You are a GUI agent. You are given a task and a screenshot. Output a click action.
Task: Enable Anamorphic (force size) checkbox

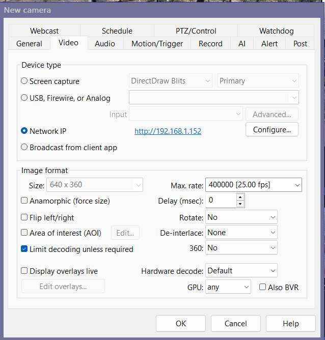coord(24,201)
